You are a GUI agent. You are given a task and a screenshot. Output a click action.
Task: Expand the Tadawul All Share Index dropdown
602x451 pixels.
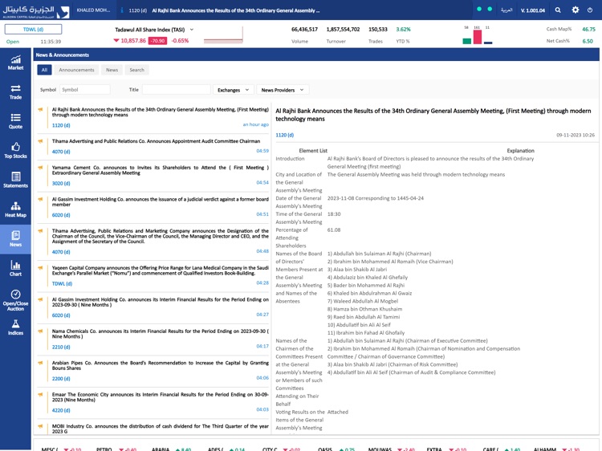point(192,30)
